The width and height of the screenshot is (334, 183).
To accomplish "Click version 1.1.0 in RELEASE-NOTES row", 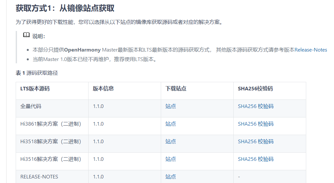I will (98, 177).
